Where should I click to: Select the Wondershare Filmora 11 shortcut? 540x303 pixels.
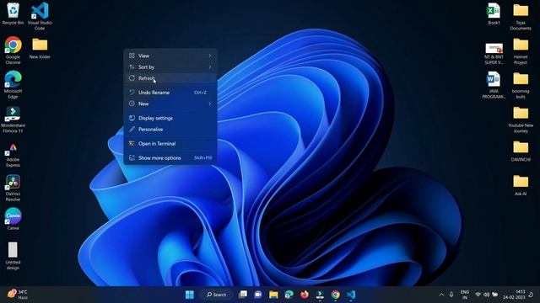tap(13, 119)
